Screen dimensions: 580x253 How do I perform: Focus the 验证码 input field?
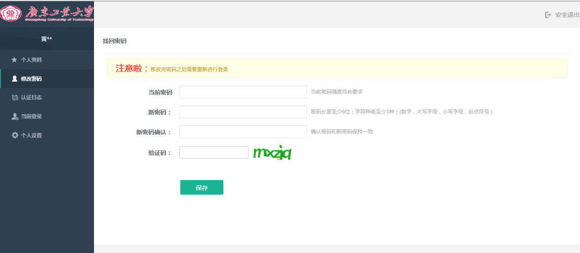click(x=214, y=153)
